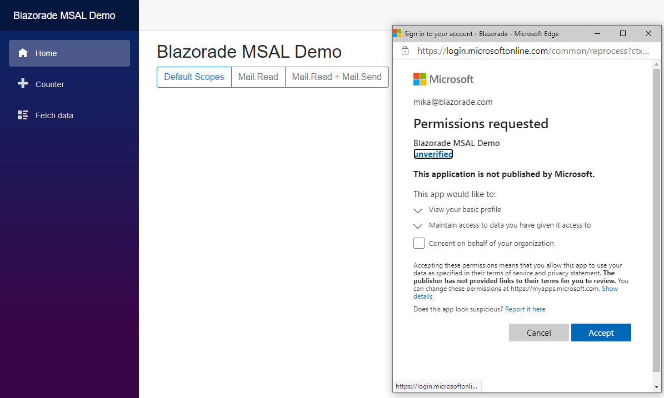Open the Counter page in sidebar
Viewport: 664px width, 398px height.
coord(69,84)
